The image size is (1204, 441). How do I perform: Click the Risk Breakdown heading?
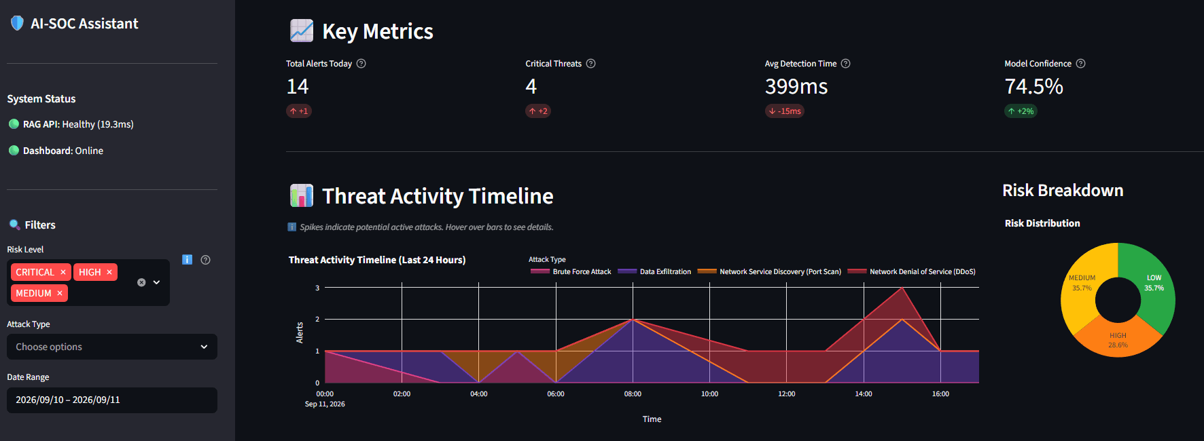(x=1063, y=191)
